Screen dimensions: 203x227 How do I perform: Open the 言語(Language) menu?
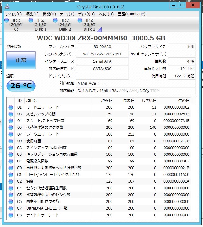click(x=132, y=14)
